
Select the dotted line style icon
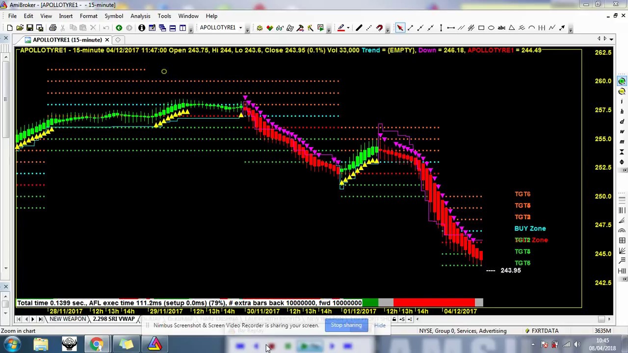click(369, 28)
